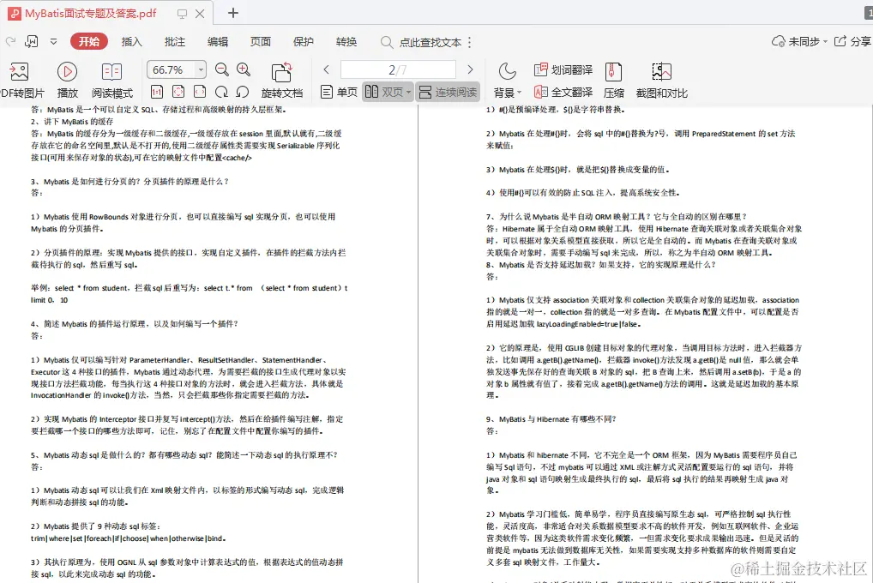Click the 未同步 cloud sync button

[x=796, y=42]
